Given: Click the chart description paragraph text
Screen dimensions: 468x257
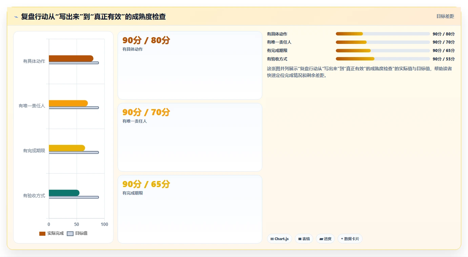Looking at the screenshot, I should point(360,72).
